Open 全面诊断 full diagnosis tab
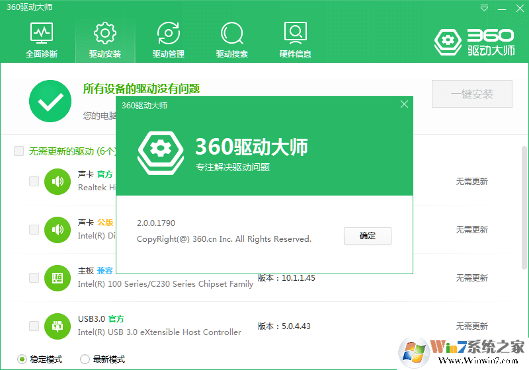Image resolution: width=529 pixels, height=370 pixels. point(42,40)
